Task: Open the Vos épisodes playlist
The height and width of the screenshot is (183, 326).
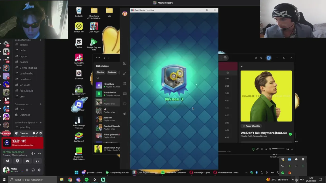Action: [107, 94]
